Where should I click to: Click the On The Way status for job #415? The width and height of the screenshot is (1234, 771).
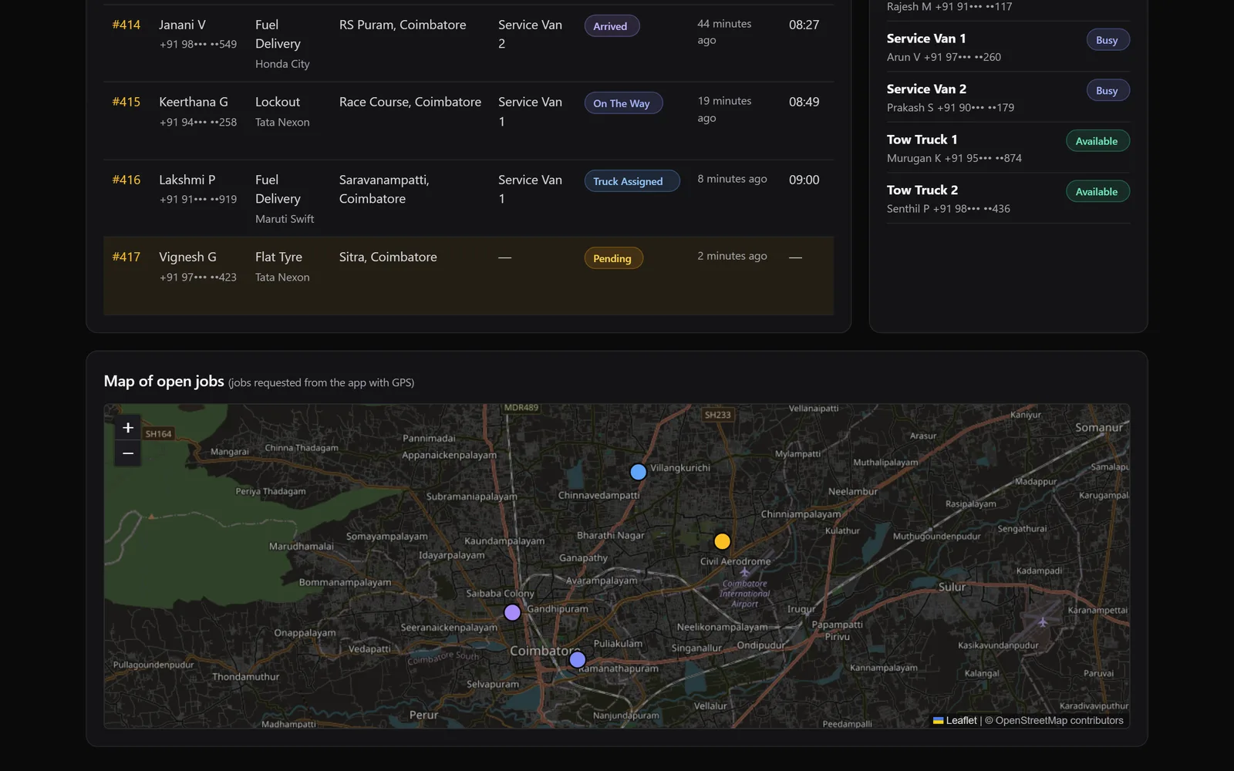623,103
